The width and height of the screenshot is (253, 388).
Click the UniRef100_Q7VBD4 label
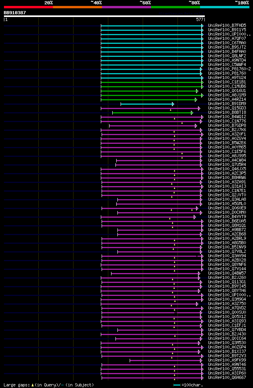[227, 330]
